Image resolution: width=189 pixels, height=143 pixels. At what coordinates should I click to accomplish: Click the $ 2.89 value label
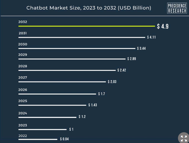(x=132, y=59)
